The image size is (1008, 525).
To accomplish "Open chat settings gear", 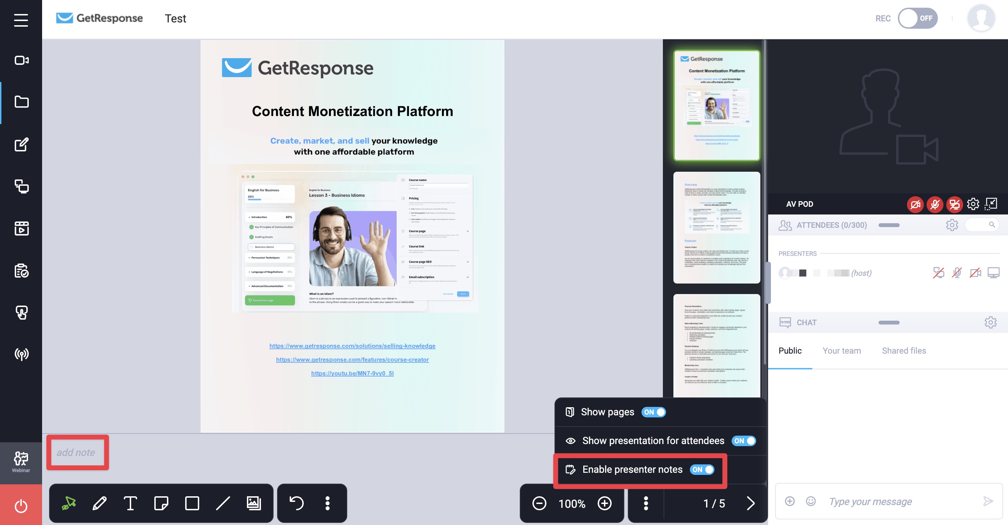I will pos(990,322).
